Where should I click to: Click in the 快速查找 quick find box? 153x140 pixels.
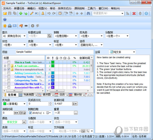tap(107, 13)
